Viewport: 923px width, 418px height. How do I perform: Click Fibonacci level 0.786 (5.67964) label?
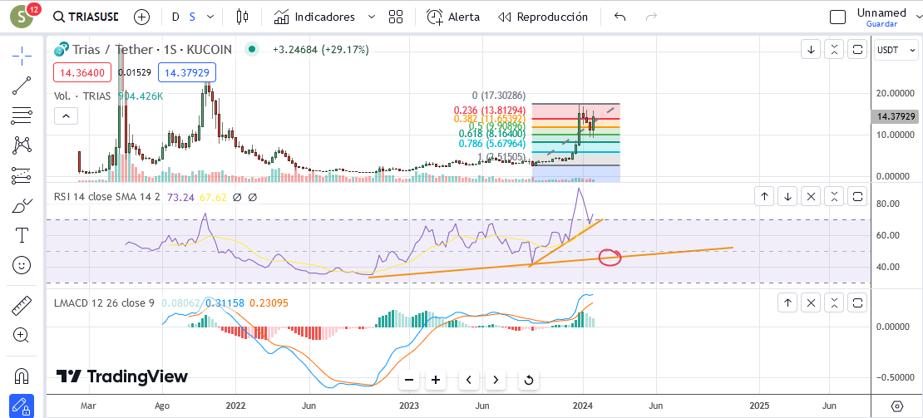(491, 144)
